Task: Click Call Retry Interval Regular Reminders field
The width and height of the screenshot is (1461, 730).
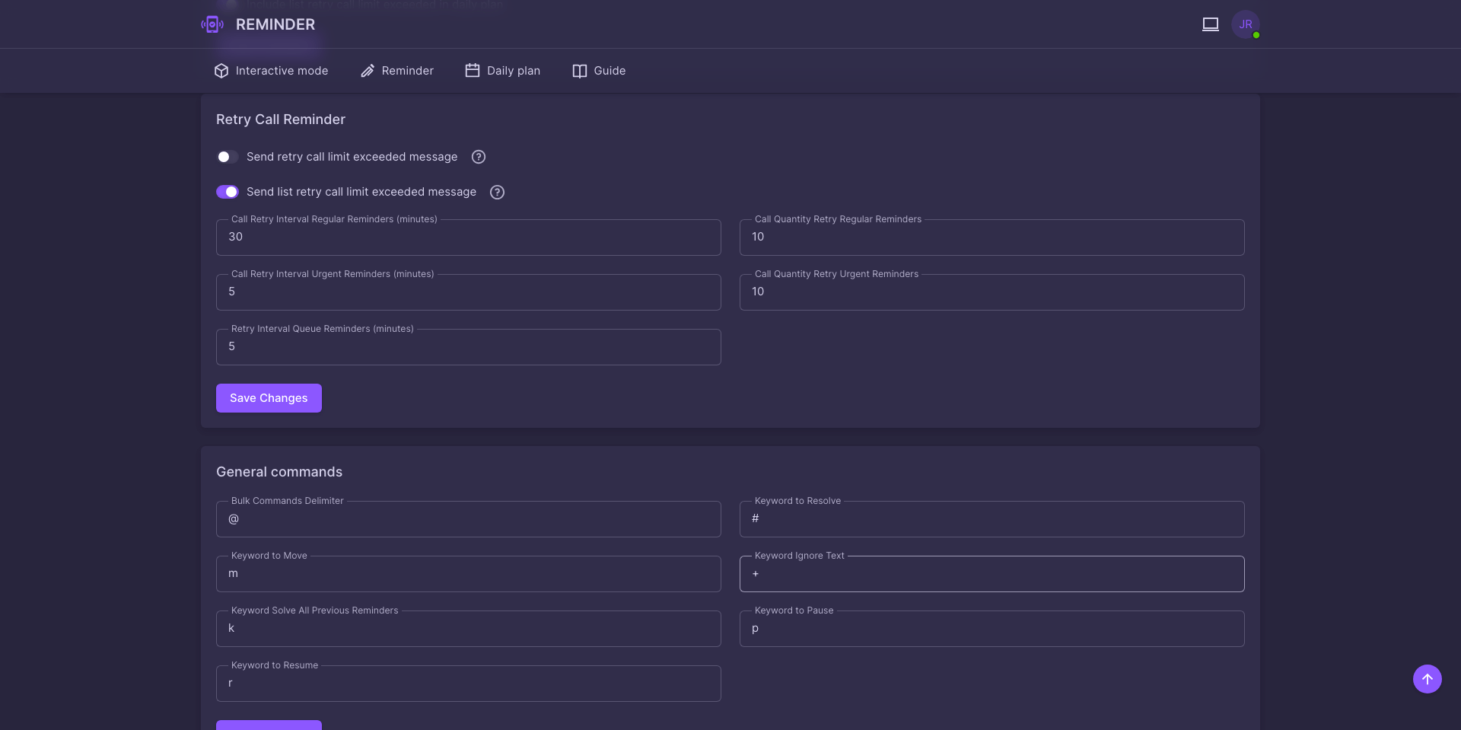Action: tap(469, 237)
